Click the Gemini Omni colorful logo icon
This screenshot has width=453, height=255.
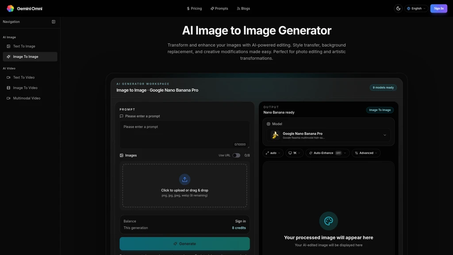tap(10, 8)
